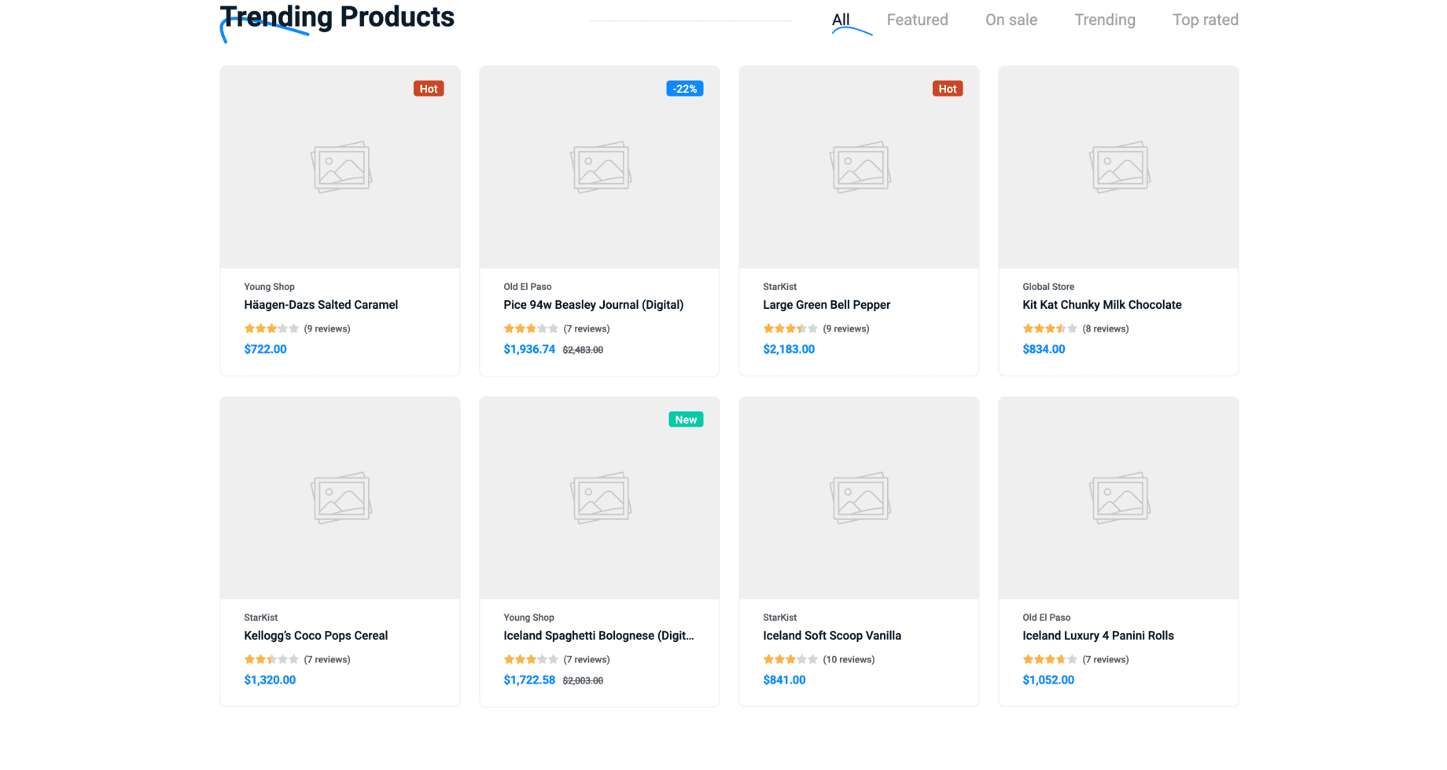Screen dimensions: 1447x770
Task: Click Kellogg's Coco Pops Cereal image thumbnail
Action: [340, 497]
